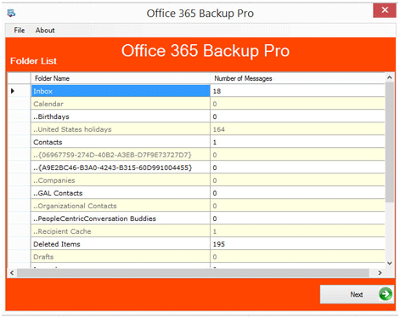Click the Contacts message count cell
This screenshot has width=400, height=318.
click(297, 142)
